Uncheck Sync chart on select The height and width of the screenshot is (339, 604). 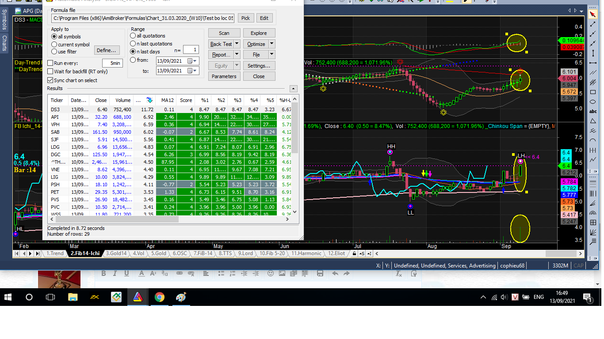point(50,80)
